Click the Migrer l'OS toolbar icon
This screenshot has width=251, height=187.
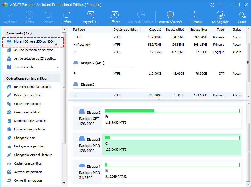coord(90,15)
